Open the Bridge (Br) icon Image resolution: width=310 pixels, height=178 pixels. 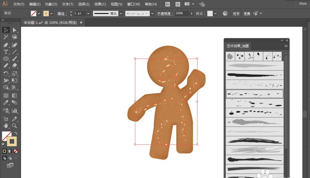[x=167, y=4]
